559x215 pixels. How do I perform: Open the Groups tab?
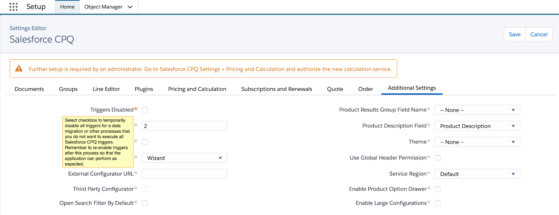(68, 89)
